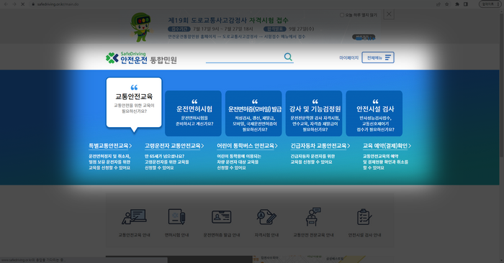Screen dimensions: 504x263
Task: Click the share page icon in address bar
Action: 438,4
